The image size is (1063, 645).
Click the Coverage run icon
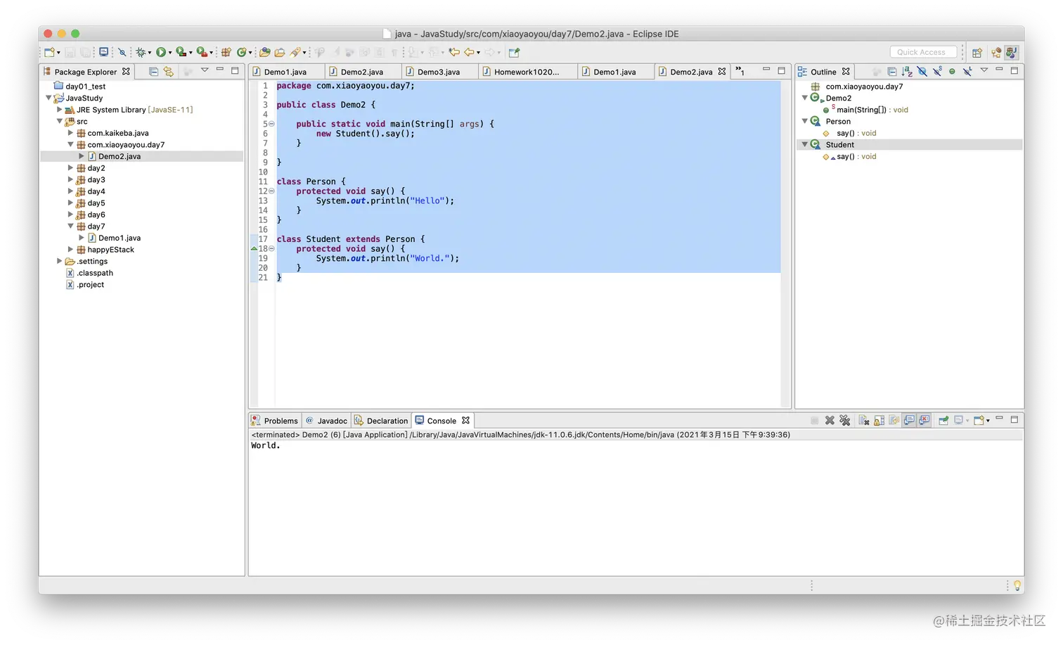click(181, 52)
